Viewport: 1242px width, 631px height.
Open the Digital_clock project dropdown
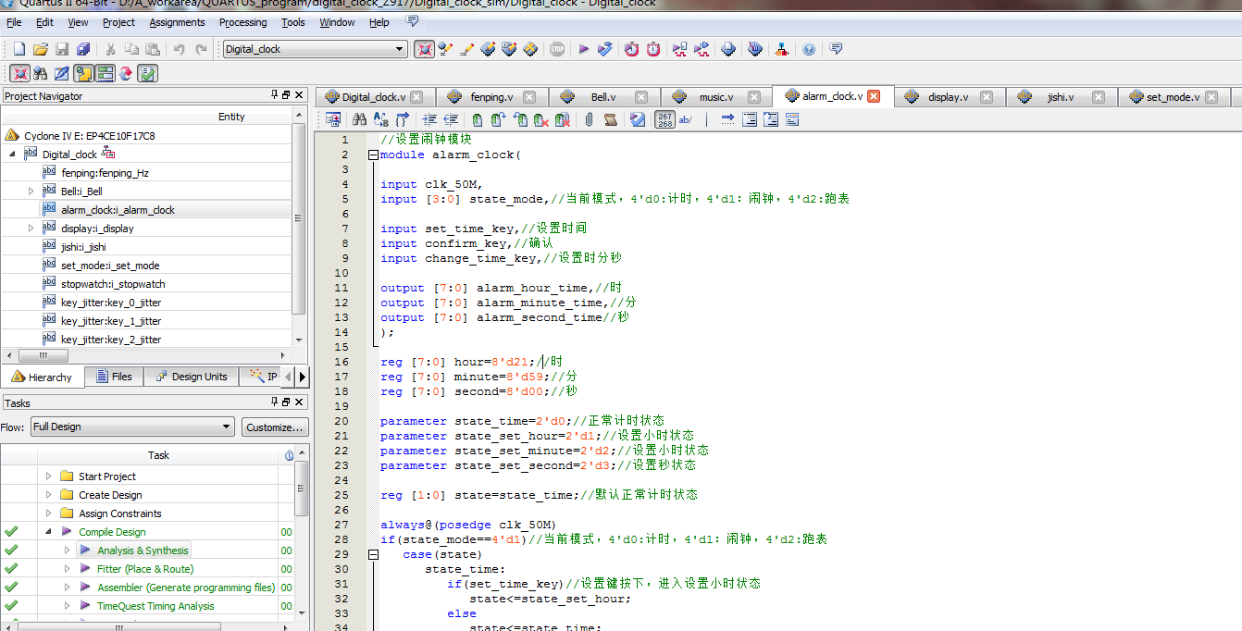point(400,49)
